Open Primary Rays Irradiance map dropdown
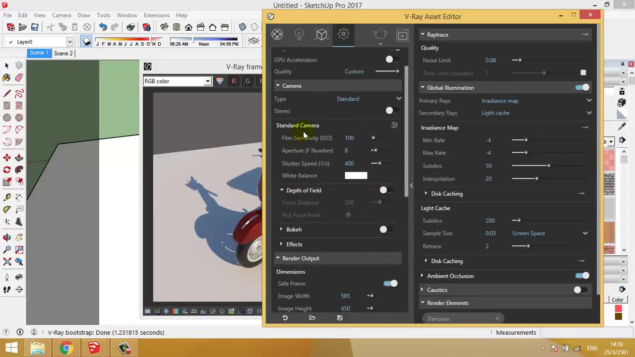This screenshot has height=357, width=635. point(537,101)
